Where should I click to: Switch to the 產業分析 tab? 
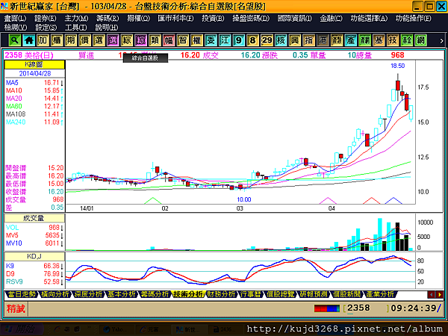tap(380, 294)
